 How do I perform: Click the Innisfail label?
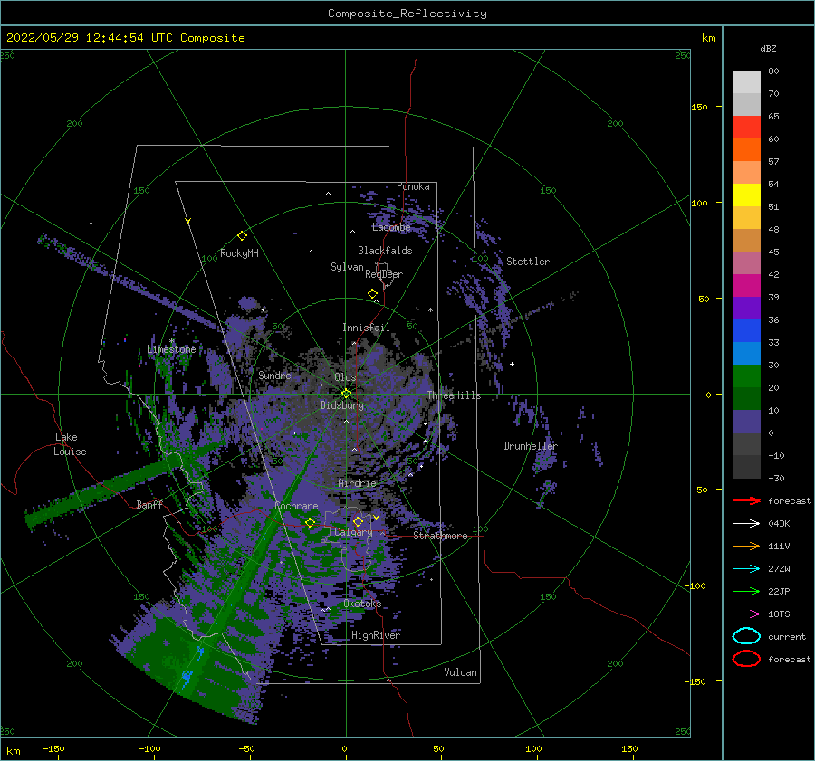click(x=366, y=328)
